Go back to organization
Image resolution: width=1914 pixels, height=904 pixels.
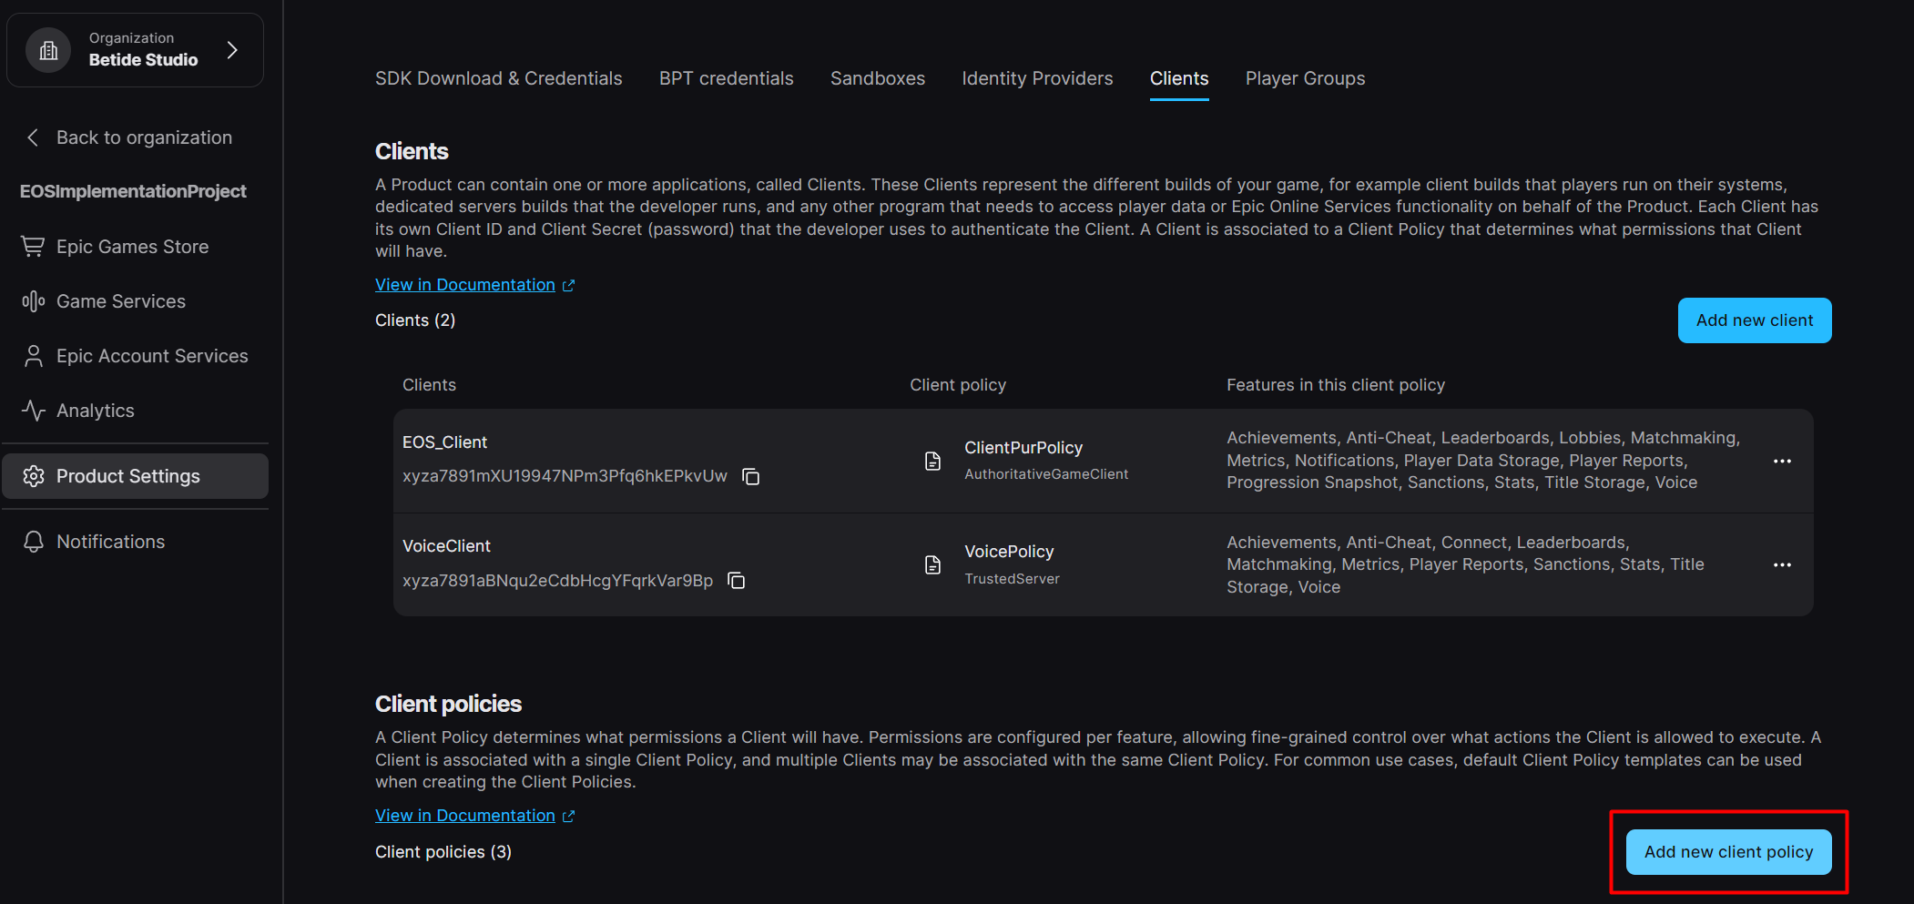(143, 137)
